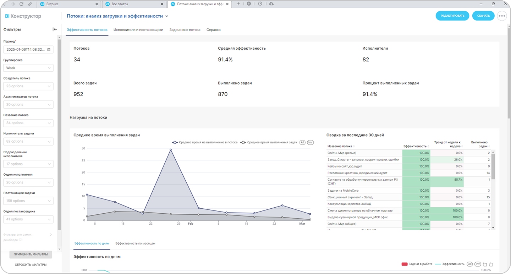Image resolution: width=511 pixels, height=274 pixels.
Task: Reload the page with browser refresh icon
Action: click(x=21, y=4)
